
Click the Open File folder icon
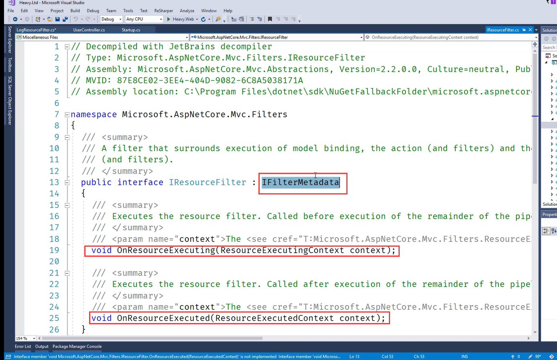pos(50,19)
